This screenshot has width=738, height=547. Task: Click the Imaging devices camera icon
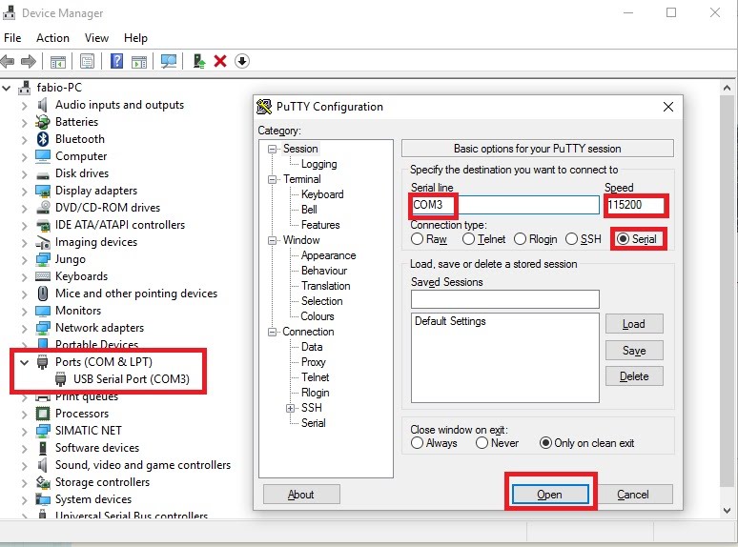[43, 242]
